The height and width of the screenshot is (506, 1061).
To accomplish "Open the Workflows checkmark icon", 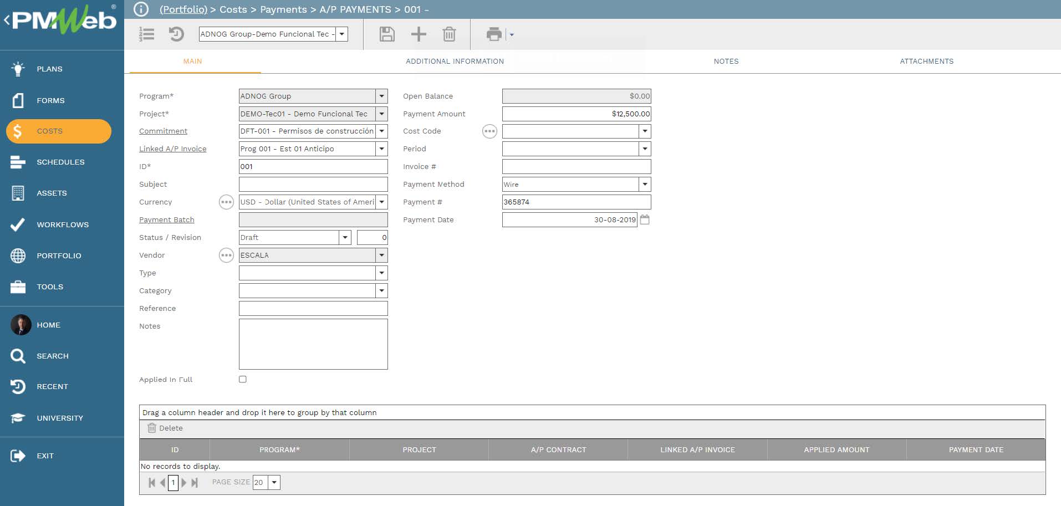I will [x=18, y=224].
